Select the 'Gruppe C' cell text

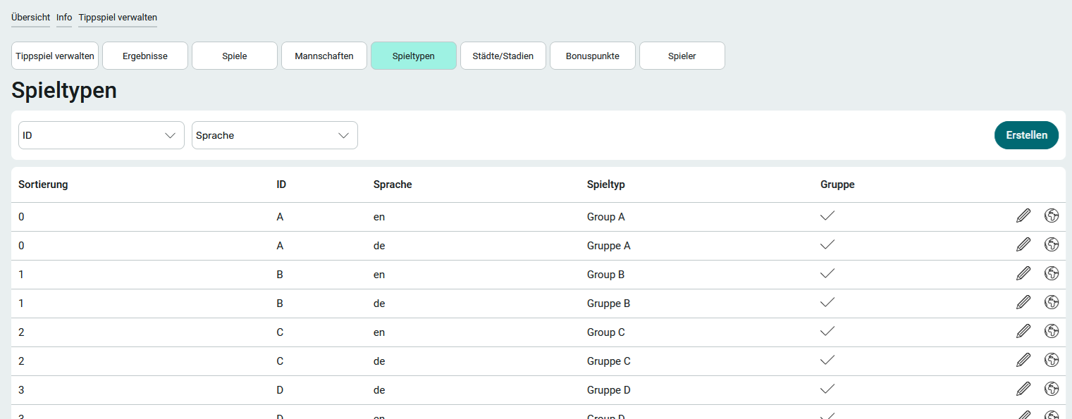(x=609, y=361)
